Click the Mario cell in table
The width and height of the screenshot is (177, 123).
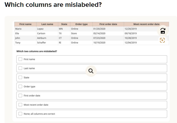point(25,29)
